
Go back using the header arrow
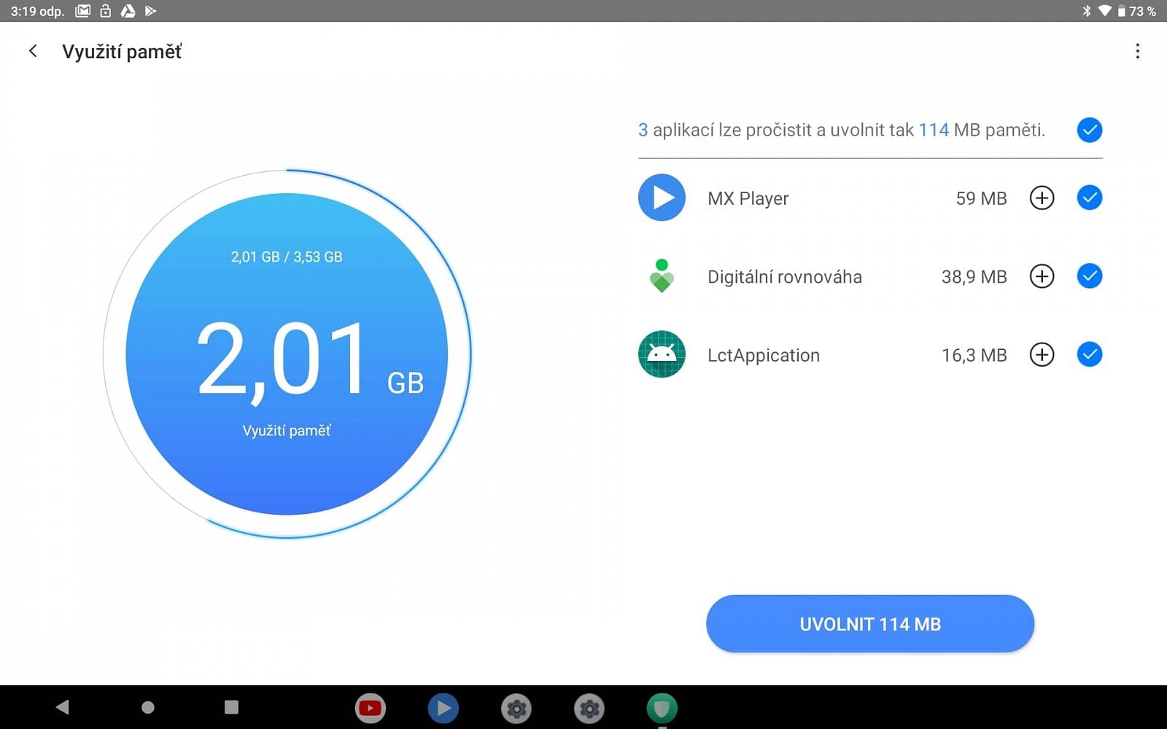click(x=33, y=51)
